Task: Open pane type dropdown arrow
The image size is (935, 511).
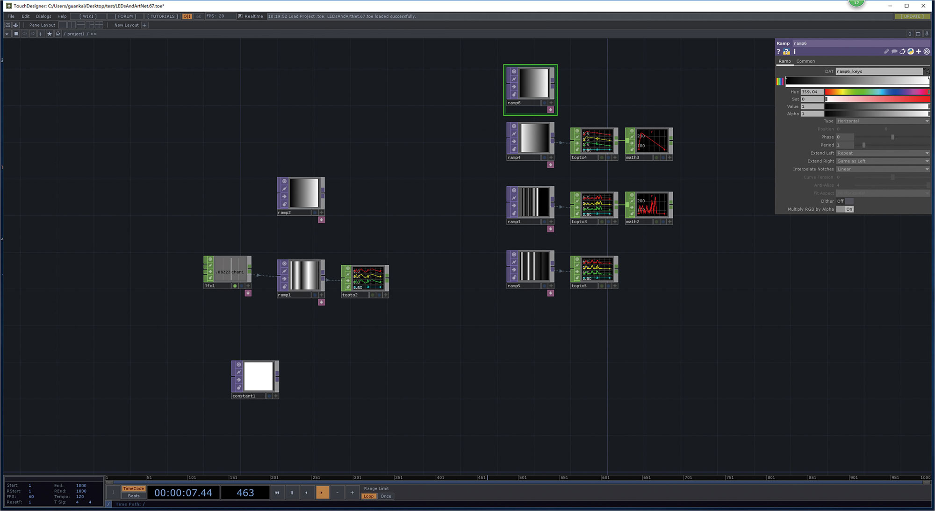Action: click(7, 34)
